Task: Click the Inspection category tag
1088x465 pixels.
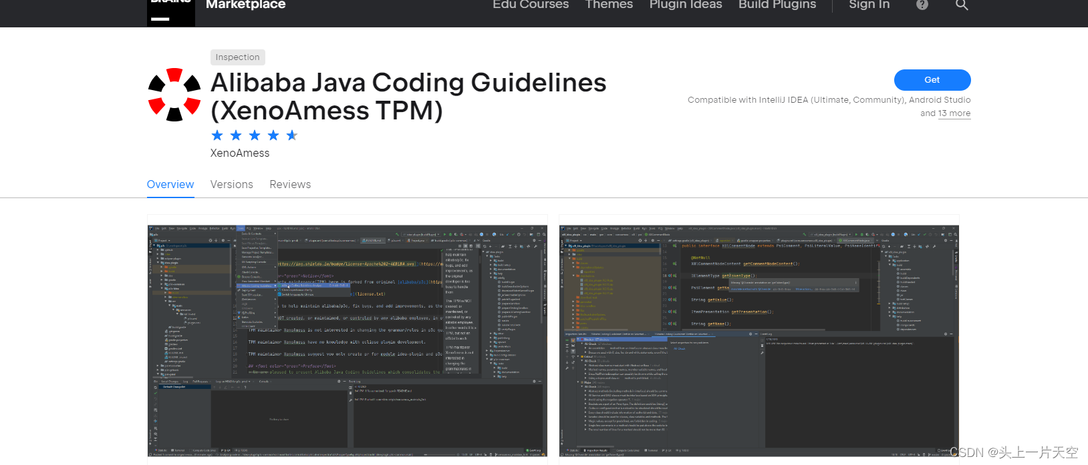Action: 237,57
